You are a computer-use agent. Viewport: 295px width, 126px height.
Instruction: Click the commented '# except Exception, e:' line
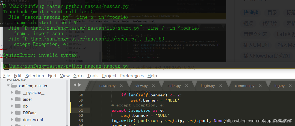coord(138,105)
